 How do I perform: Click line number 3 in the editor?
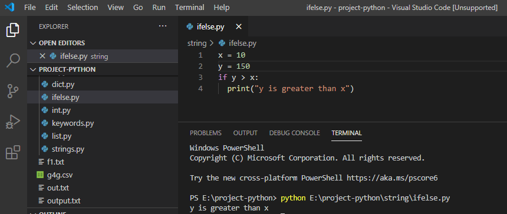(200, 78)
